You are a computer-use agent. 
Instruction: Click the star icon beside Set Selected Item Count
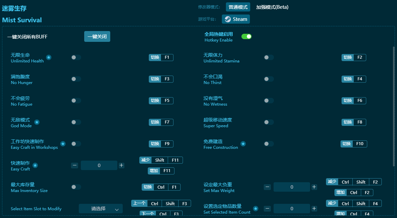(256, 209)
